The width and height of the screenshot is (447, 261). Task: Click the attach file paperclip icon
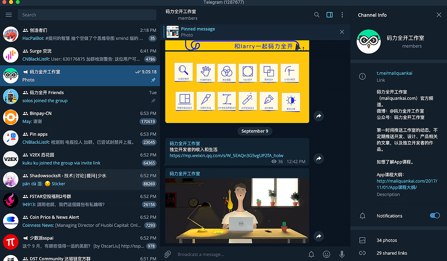pyautogui.click(x=168, y=254)
